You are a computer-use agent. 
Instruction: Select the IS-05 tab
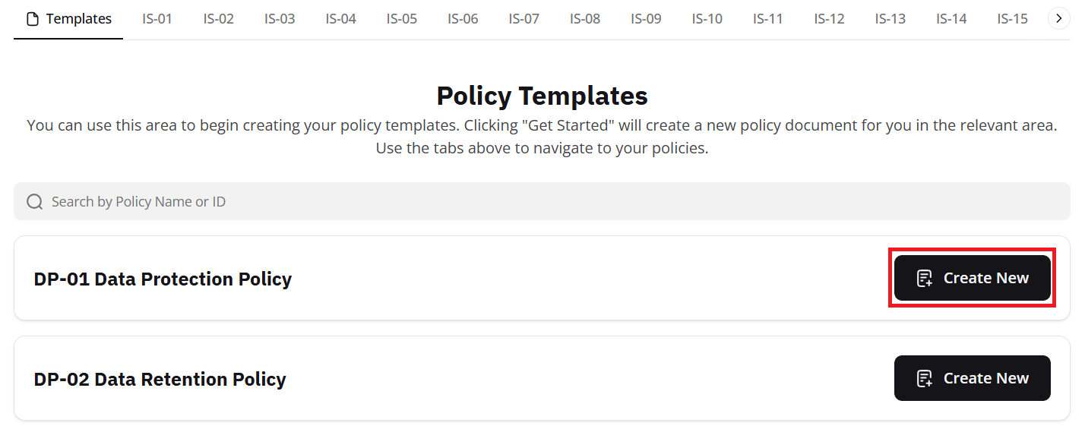[402, 19]
